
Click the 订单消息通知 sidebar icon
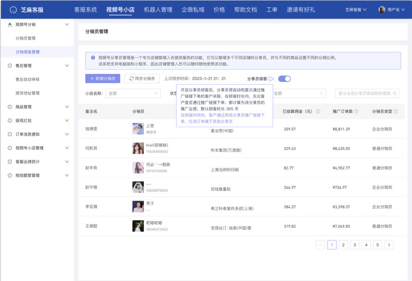[10, 134]
